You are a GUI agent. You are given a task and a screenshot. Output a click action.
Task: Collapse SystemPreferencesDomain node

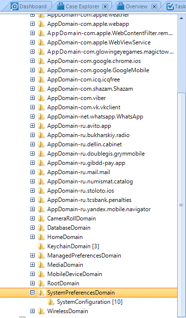(32, 293)
